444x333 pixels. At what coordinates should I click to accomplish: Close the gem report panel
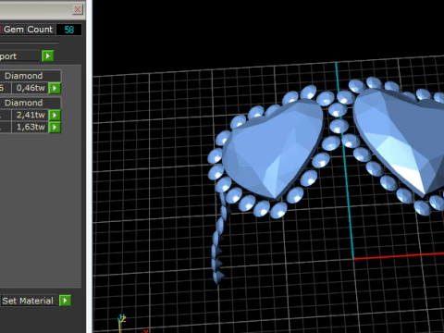coord(78,9)
